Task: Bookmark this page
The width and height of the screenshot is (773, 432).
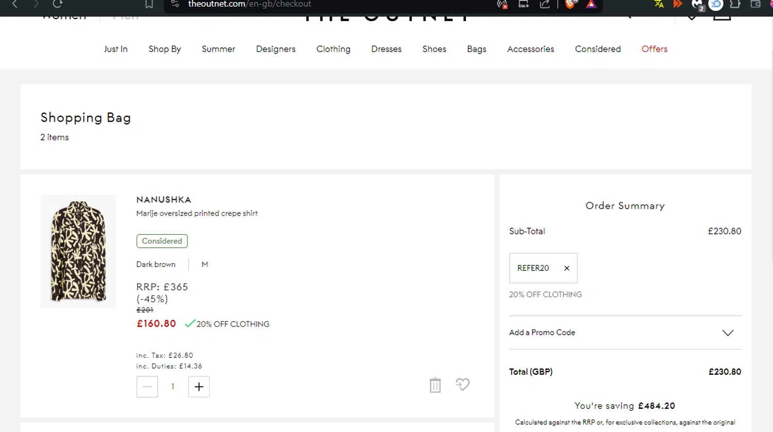Action: (x=149, y=4)
